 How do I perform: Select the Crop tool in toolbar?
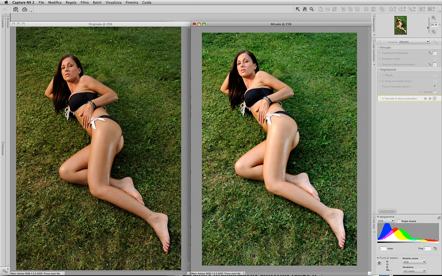tap(335, 9)
